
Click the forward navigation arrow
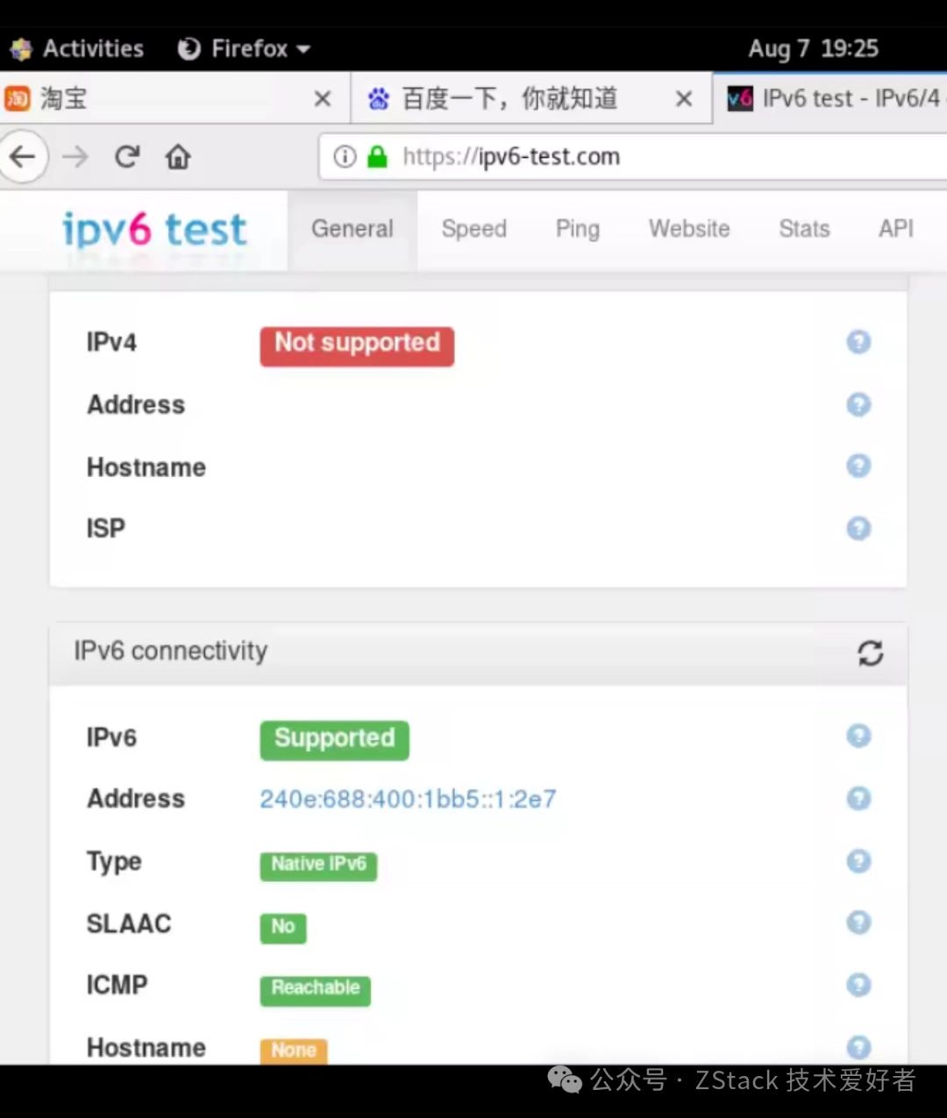(75, 156)
